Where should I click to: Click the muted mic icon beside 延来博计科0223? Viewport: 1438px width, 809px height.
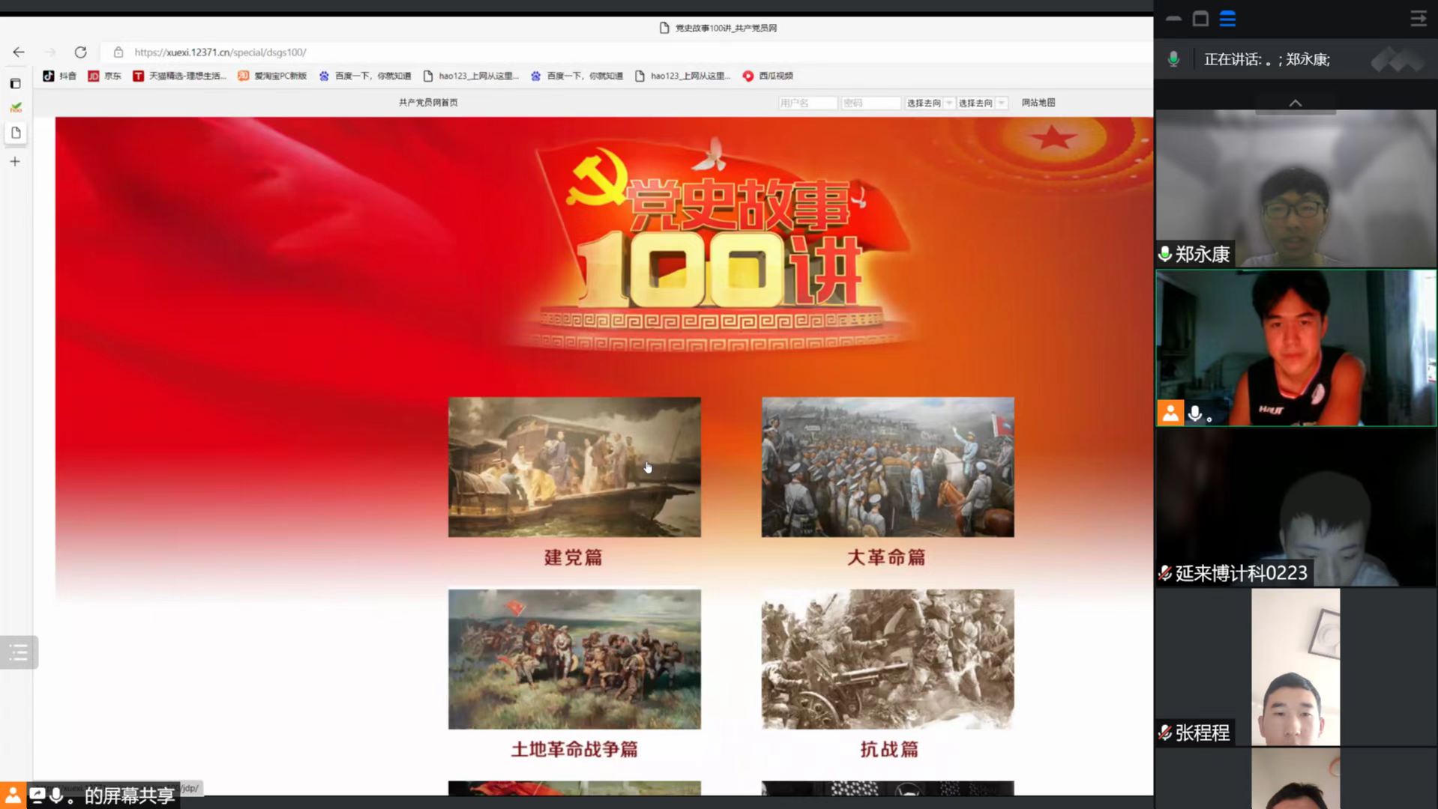coord(1165,574)
